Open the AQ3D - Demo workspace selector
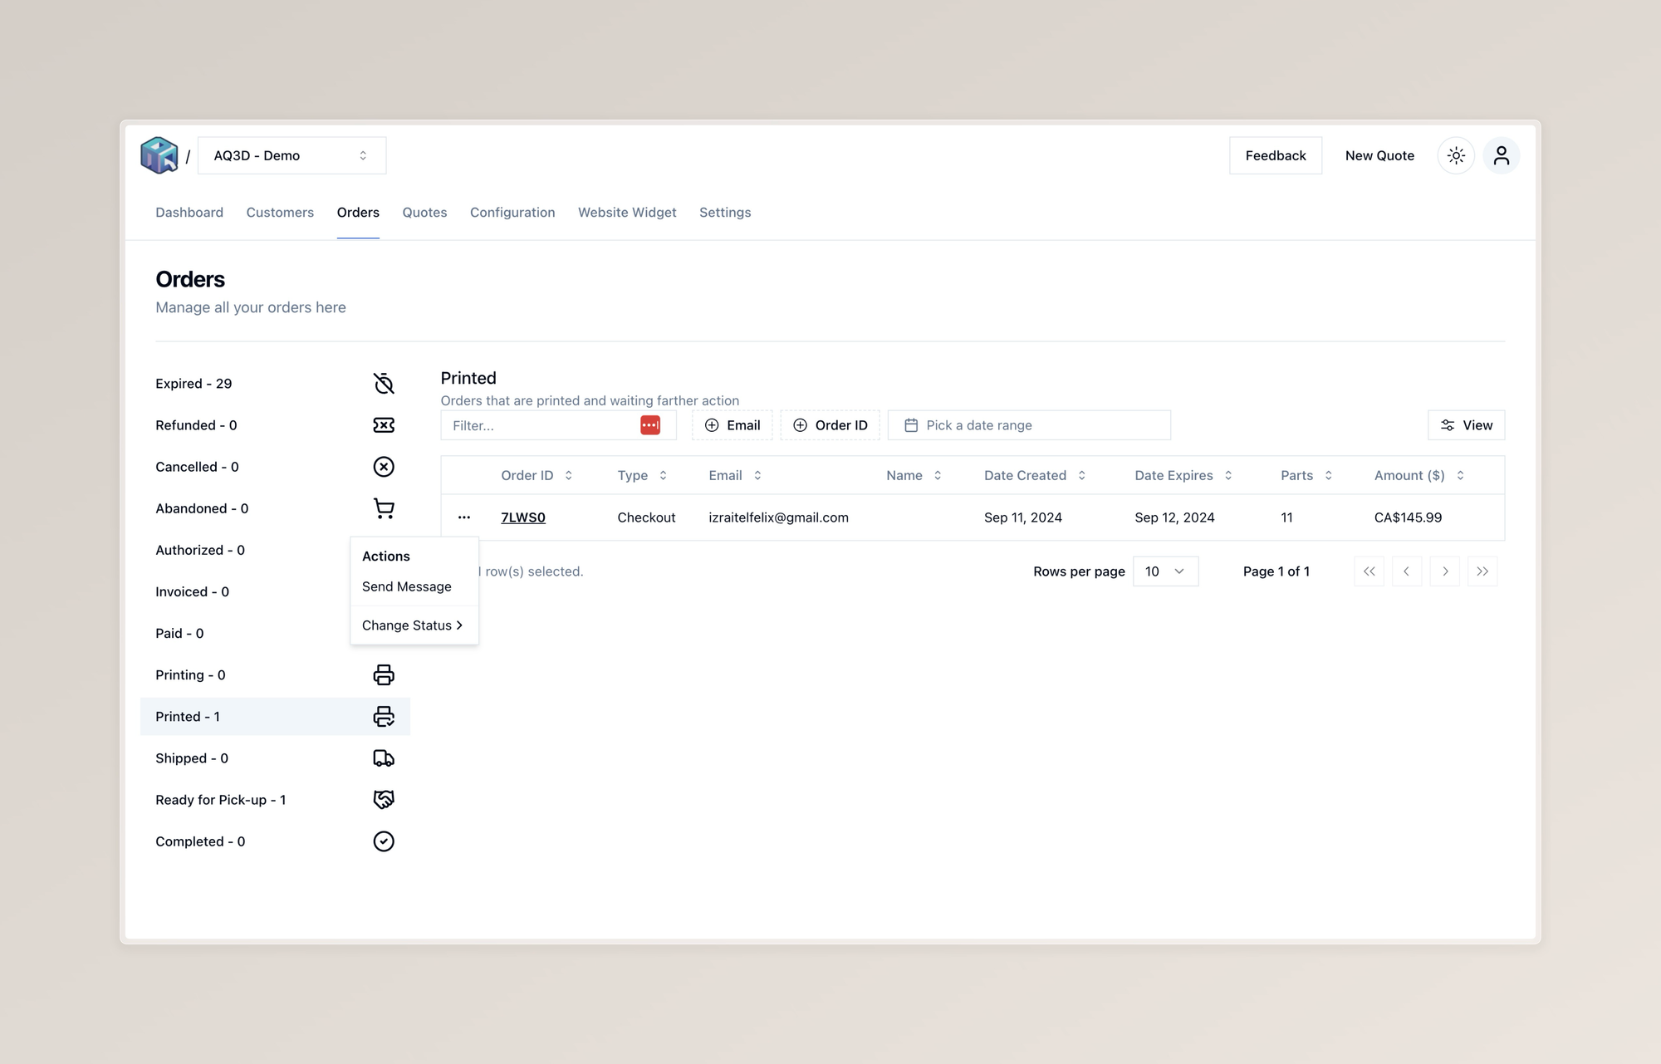This screenshot has height=1064, width=1661. click(292, 155)
